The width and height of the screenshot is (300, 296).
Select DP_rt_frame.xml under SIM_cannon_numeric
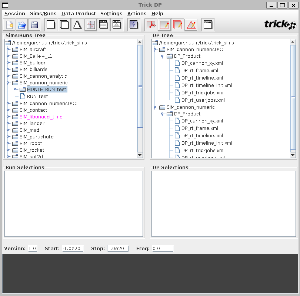pos(200,128)
